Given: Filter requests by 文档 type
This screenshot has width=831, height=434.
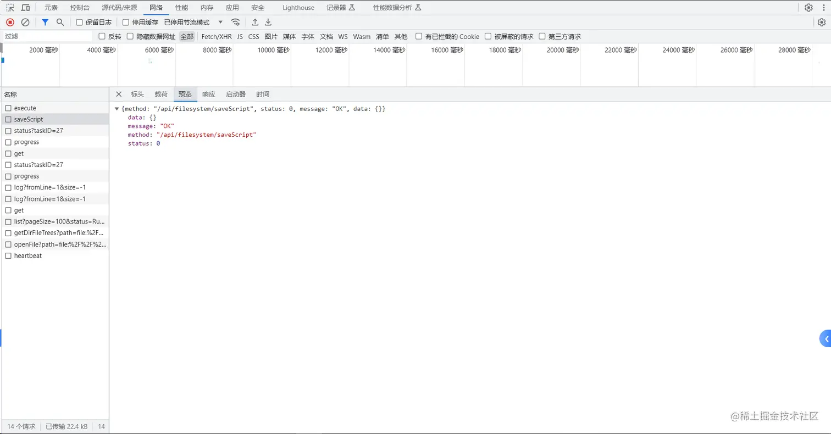Looking at the screenshot, I should [326, 37].
